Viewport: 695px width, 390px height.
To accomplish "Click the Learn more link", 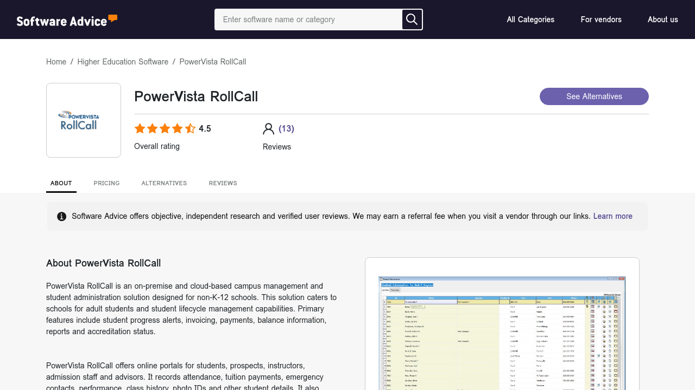I will pos(613,216).
